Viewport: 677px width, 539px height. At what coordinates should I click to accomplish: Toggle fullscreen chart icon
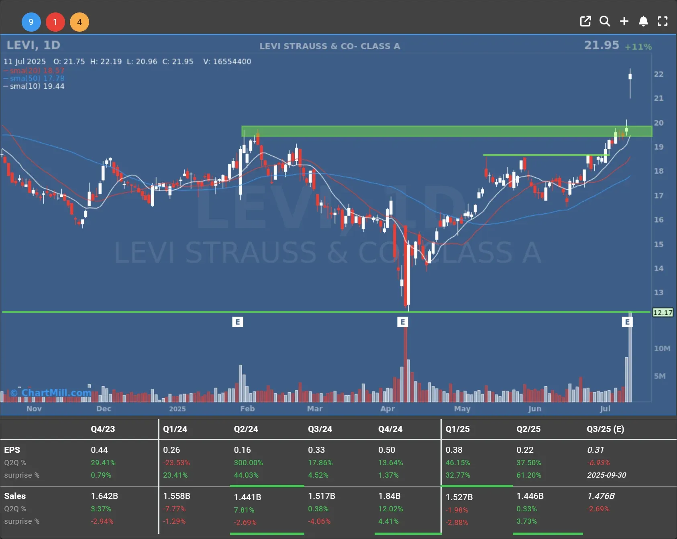tap(663, 21)
